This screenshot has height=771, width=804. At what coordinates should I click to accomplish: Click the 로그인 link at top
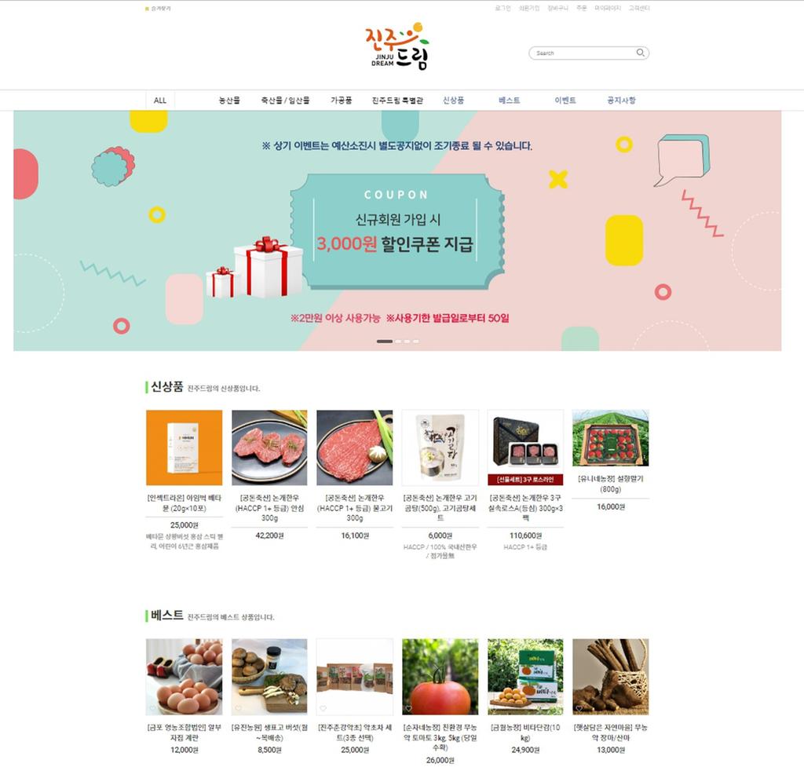click(502, 8)
